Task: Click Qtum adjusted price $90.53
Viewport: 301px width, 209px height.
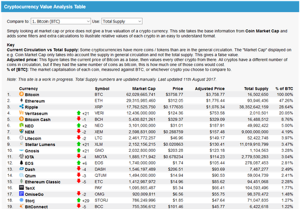Action: [218, 176]
